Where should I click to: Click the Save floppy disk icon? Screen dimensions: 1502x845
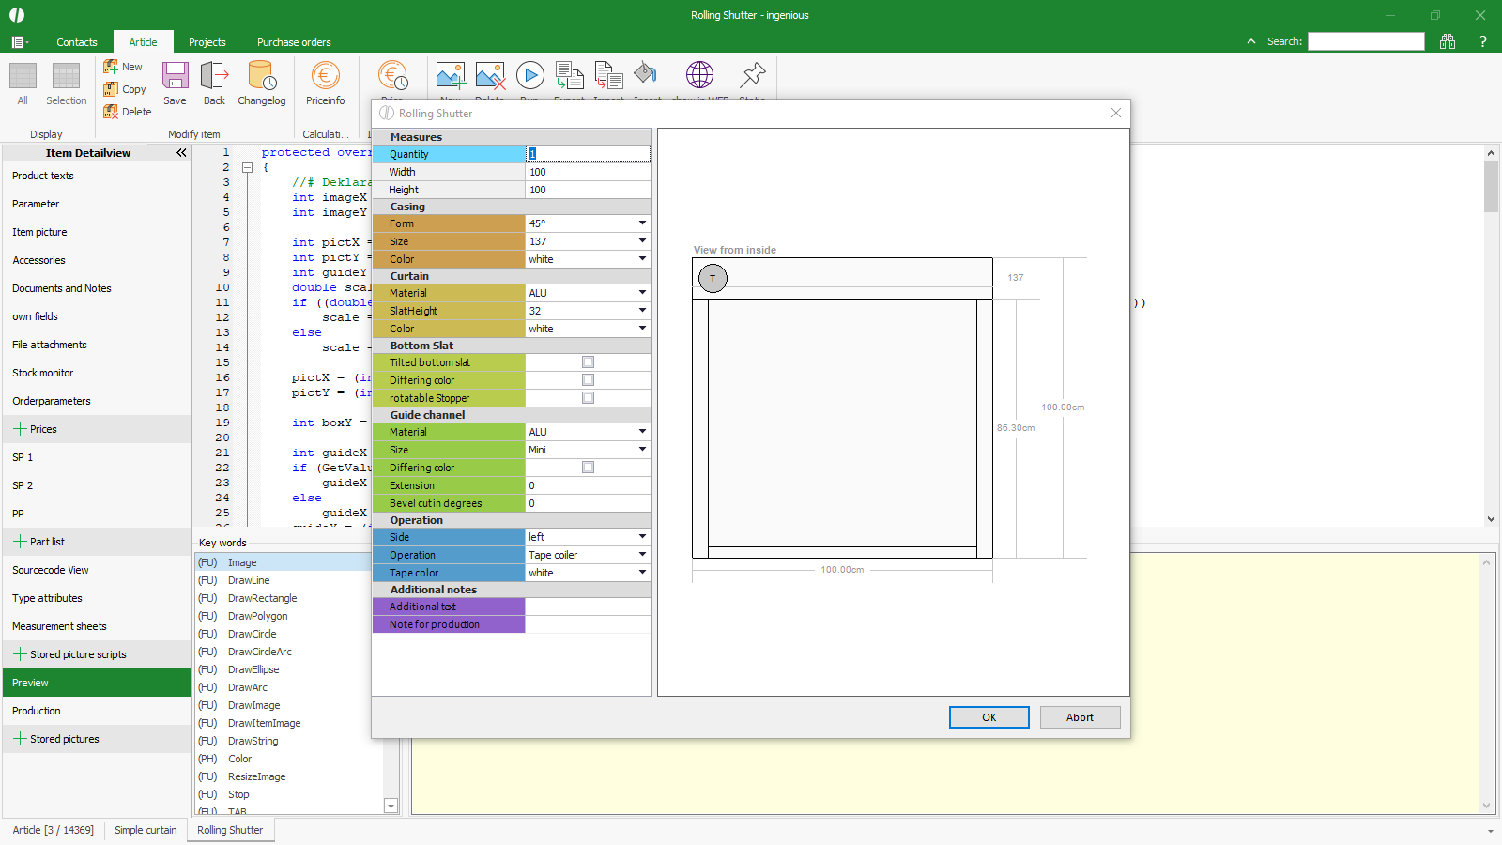[x=175, y=77]
